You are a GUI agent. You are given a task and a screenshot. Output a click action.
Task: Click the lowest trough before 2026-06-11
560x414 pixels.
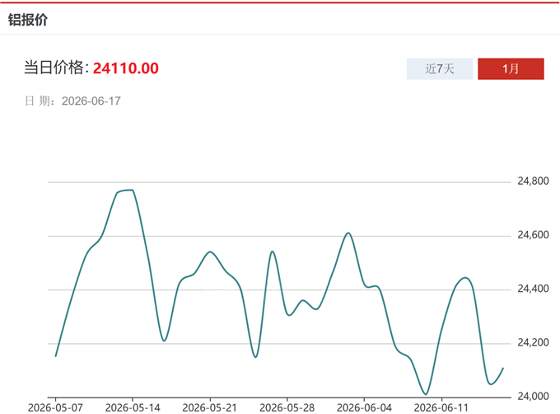coord(426,394)
